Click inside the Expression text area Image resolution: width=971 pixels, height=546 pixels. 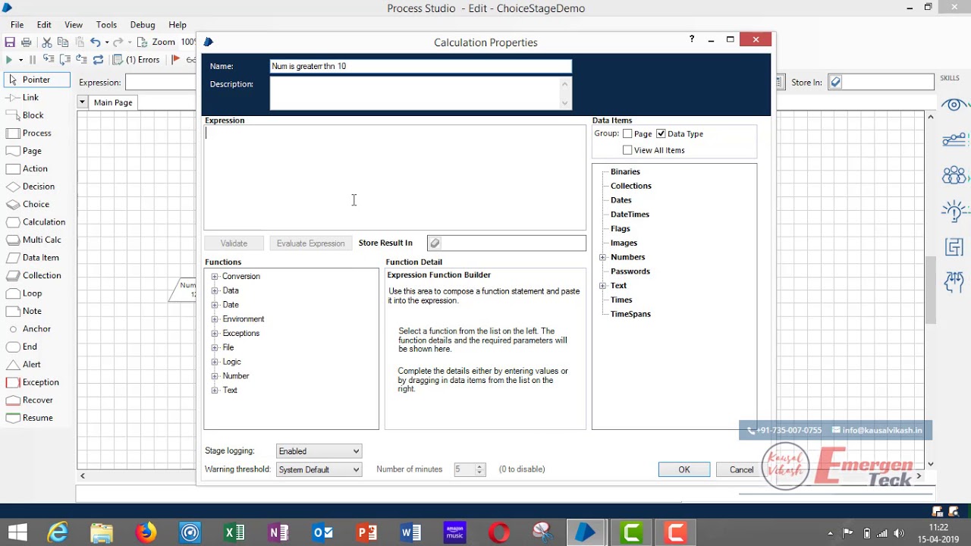click(x=394, y=177)
